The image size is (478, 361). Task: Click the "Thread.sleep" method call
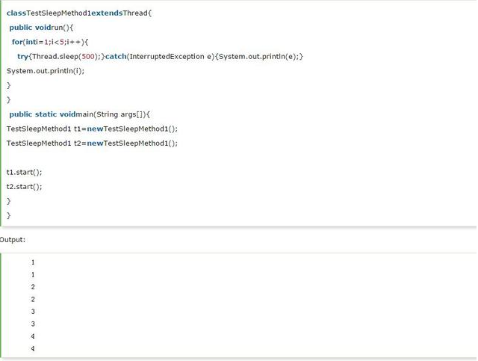pyautogui.click(x=53, y=57)
